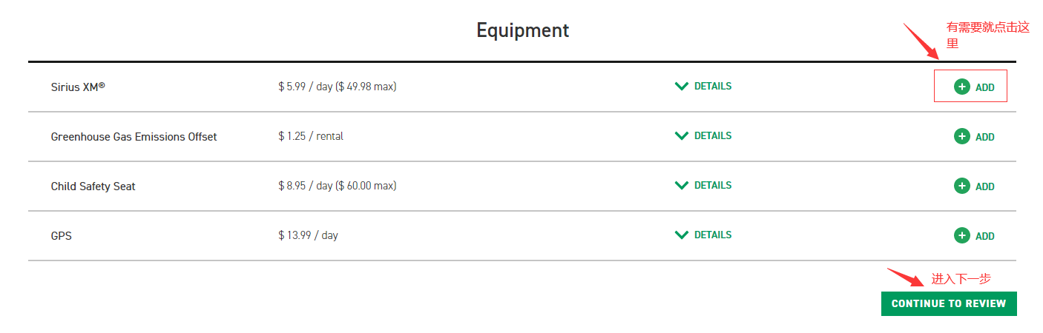Expand Sirius XM details chevron
This screenshot has width=1043, height=333.
[x=682, y=87]
